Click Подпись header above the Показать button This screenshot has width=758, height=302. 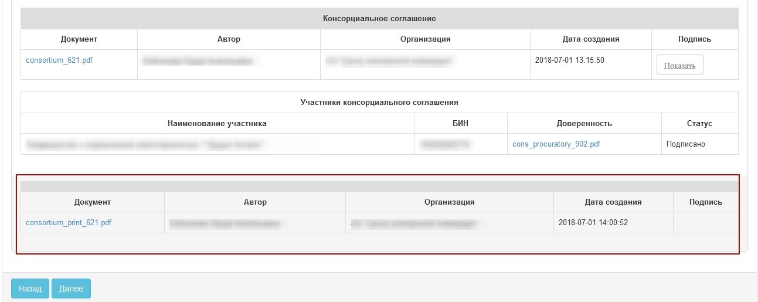tap(695, 39)
